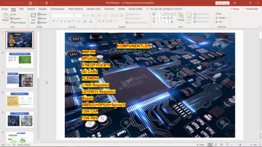Fit slide to window icon in status bar
The width and height of the screenshot is (262, 147).
click(x=260, y=145)
